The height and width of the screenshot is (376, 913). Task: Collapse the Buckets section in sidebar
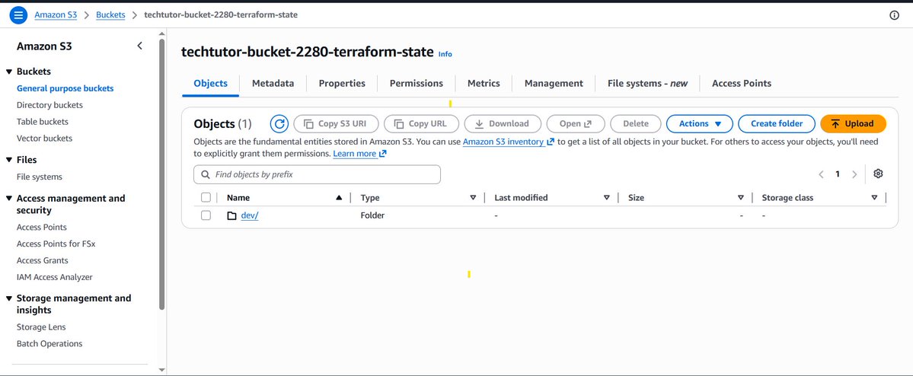(x=8, y=72)
